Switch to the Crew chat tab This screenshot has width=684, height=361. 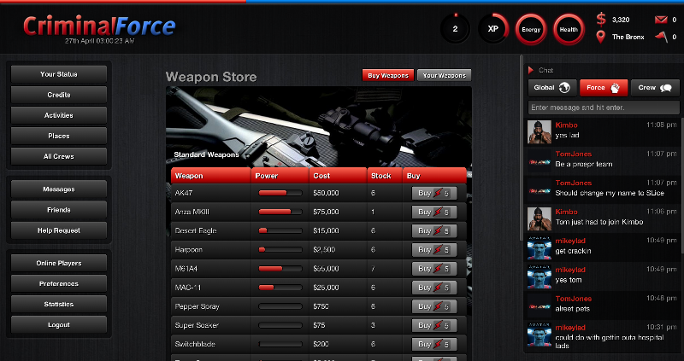pos(655,88)
